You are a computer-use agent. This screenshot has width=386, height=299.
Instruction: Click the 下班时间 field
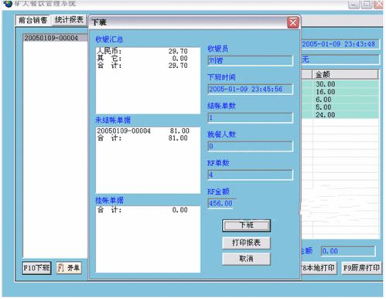pyautogui.click(x=250, y=89)
